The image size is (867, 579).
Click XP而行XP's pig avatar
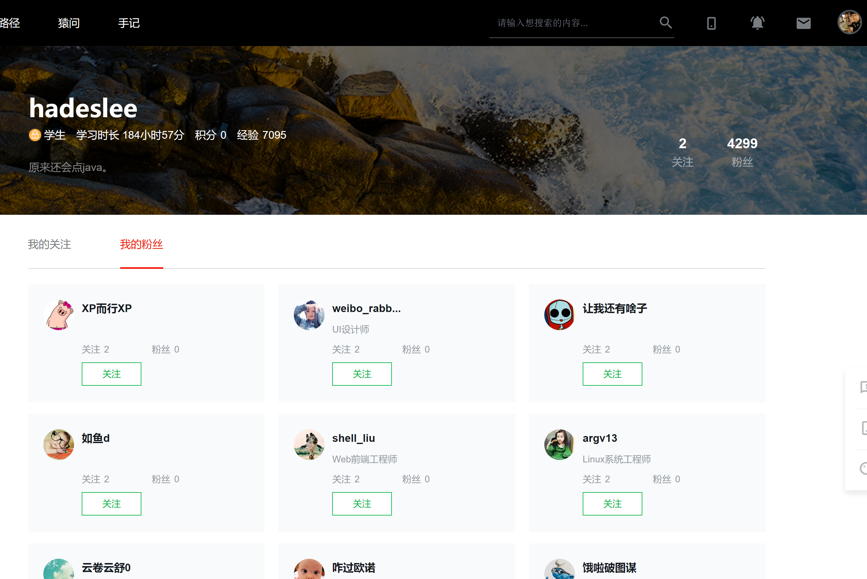(x=58, y=315)
